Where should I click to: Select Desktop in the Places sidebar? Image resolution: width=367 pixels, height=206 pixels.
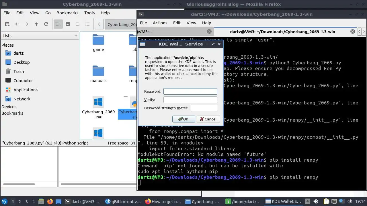(22, 62)
